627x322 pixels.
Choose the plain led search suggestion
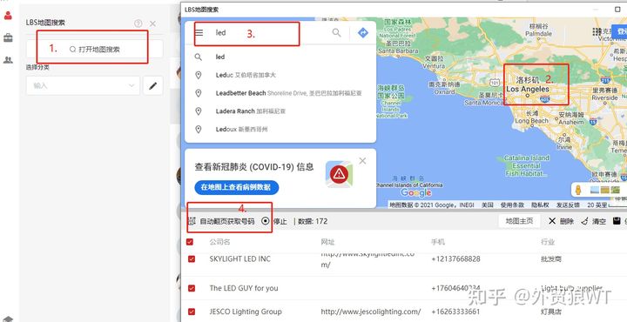(280, 57)
